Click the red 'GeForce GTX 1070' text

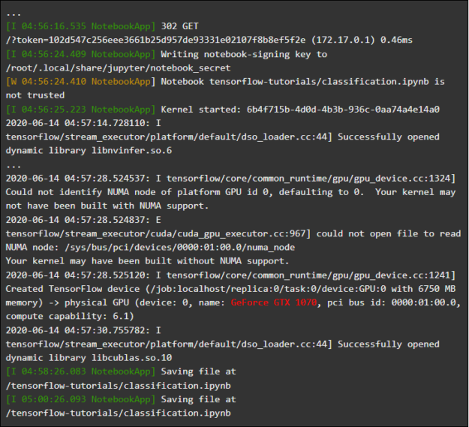pyautogui.click(x=274, y=302)
